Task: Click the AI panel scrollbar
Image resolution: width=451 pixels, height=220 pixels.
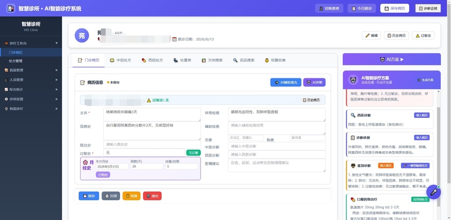Action: 439,157
